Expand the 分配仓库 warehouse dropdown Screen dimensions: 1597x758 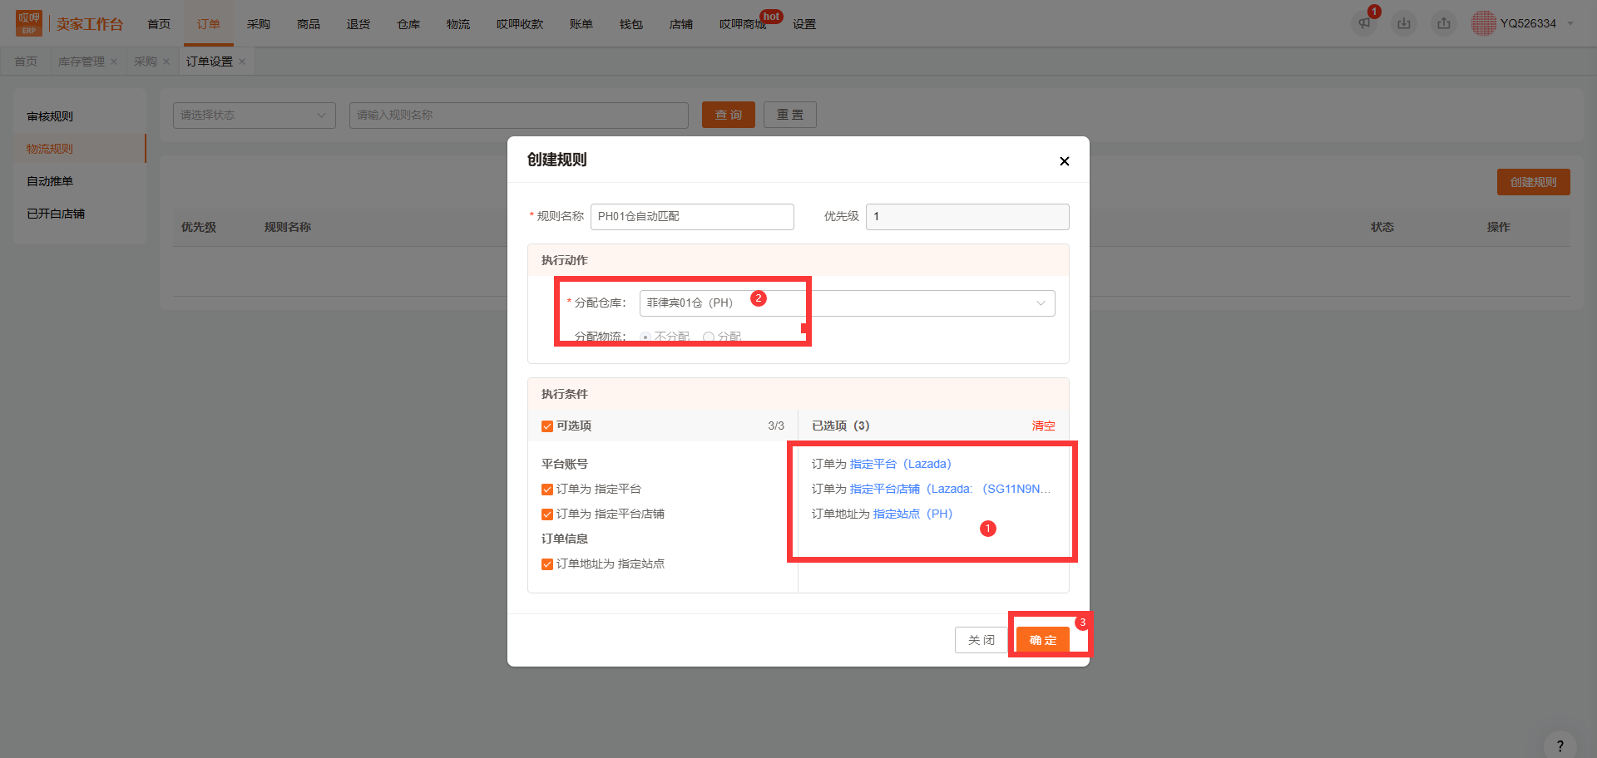[x=847, y=303]
